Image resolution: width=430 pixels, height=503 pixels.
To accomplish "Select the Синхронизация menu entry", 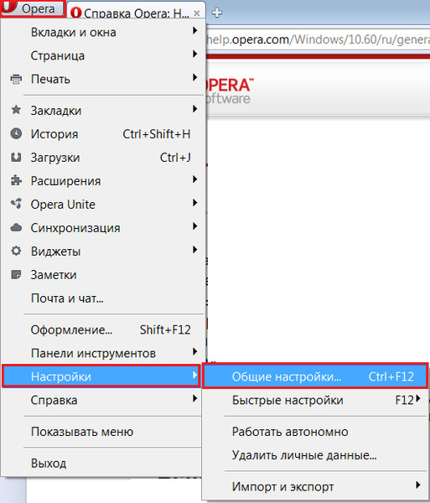I will tap(102, 228).
